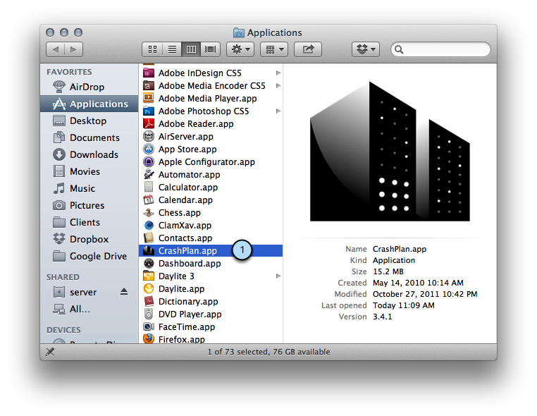Click the Share toolbar button
The height and width of the screenshot is (416, 537).
pyautogui.click(x=308, y=49)
